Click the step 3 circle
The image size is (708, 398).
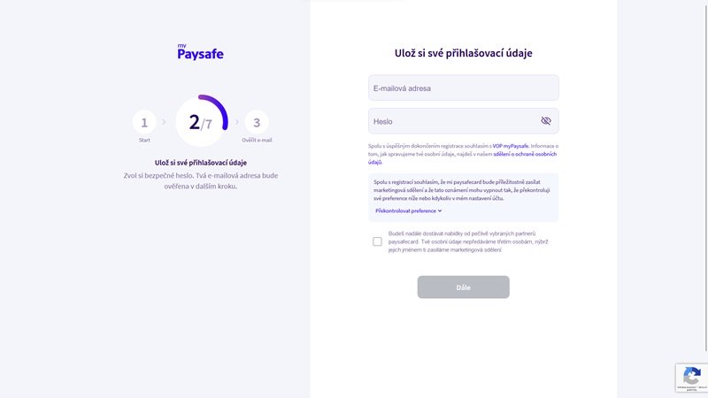tap(257, 122)
